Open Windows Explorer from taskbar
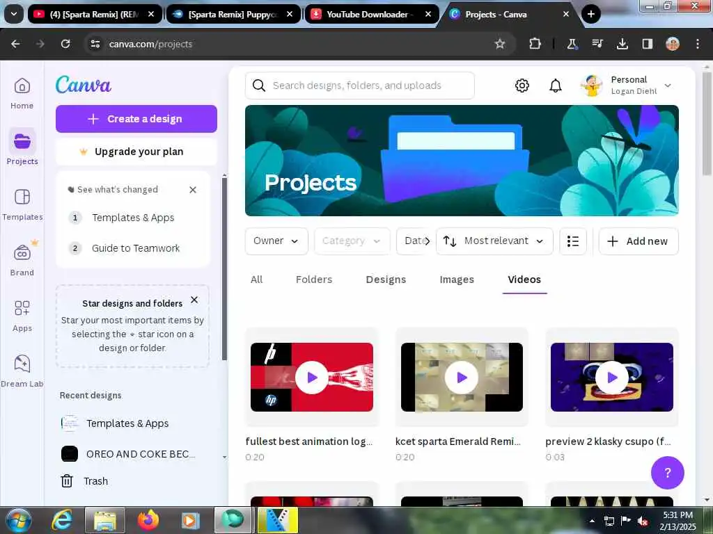 coord(105,520)
